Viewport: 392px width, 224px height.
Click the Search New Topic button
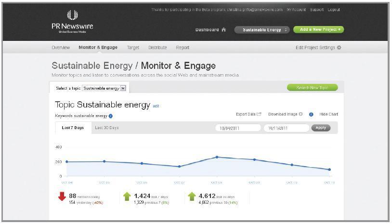pyautogui.click(x=312, y=88)
